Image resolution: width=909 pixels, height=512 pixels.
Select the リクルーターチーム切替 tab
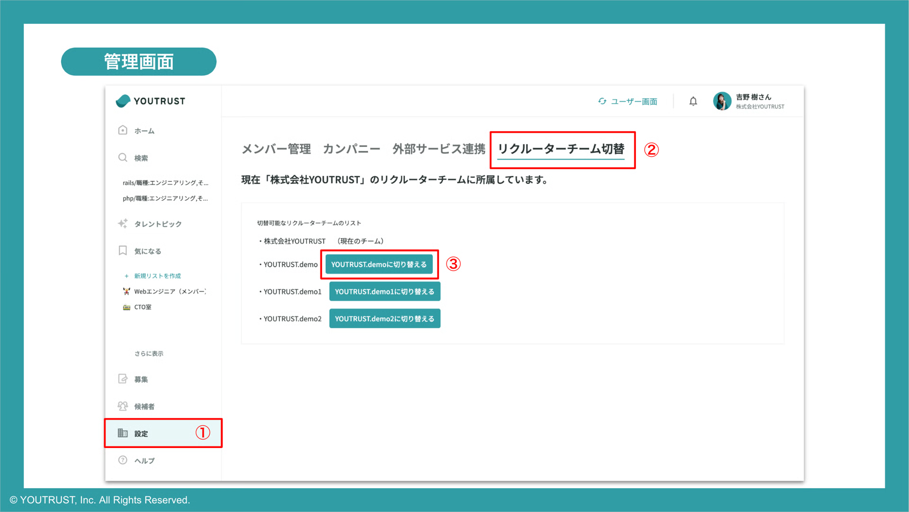[561, 149]
